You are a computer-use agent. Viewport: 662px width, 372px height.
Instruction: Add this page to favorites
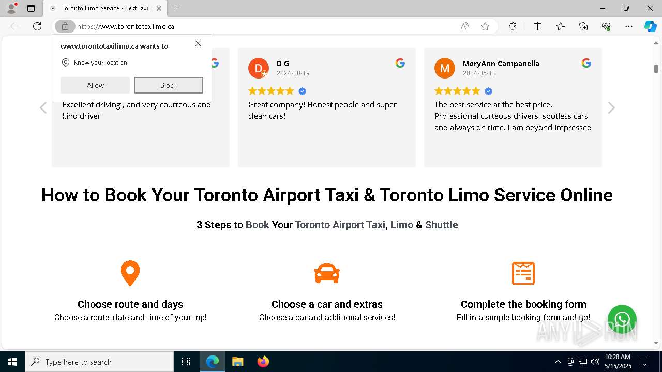point(485,26)
